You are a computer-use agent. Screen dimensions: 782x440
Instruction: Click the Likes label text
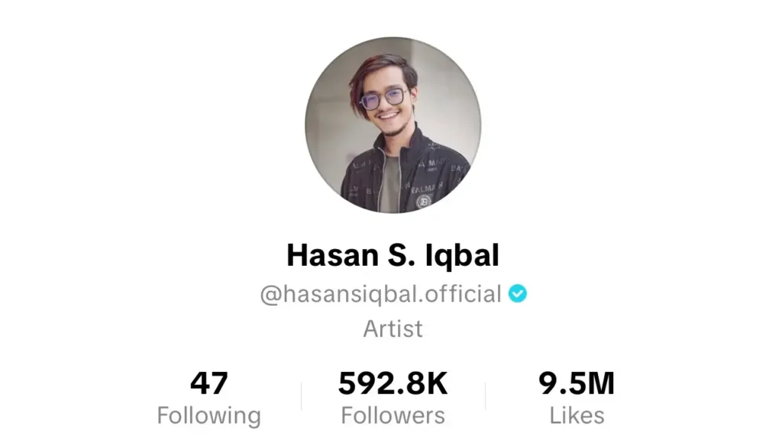[x=577, y=416]
